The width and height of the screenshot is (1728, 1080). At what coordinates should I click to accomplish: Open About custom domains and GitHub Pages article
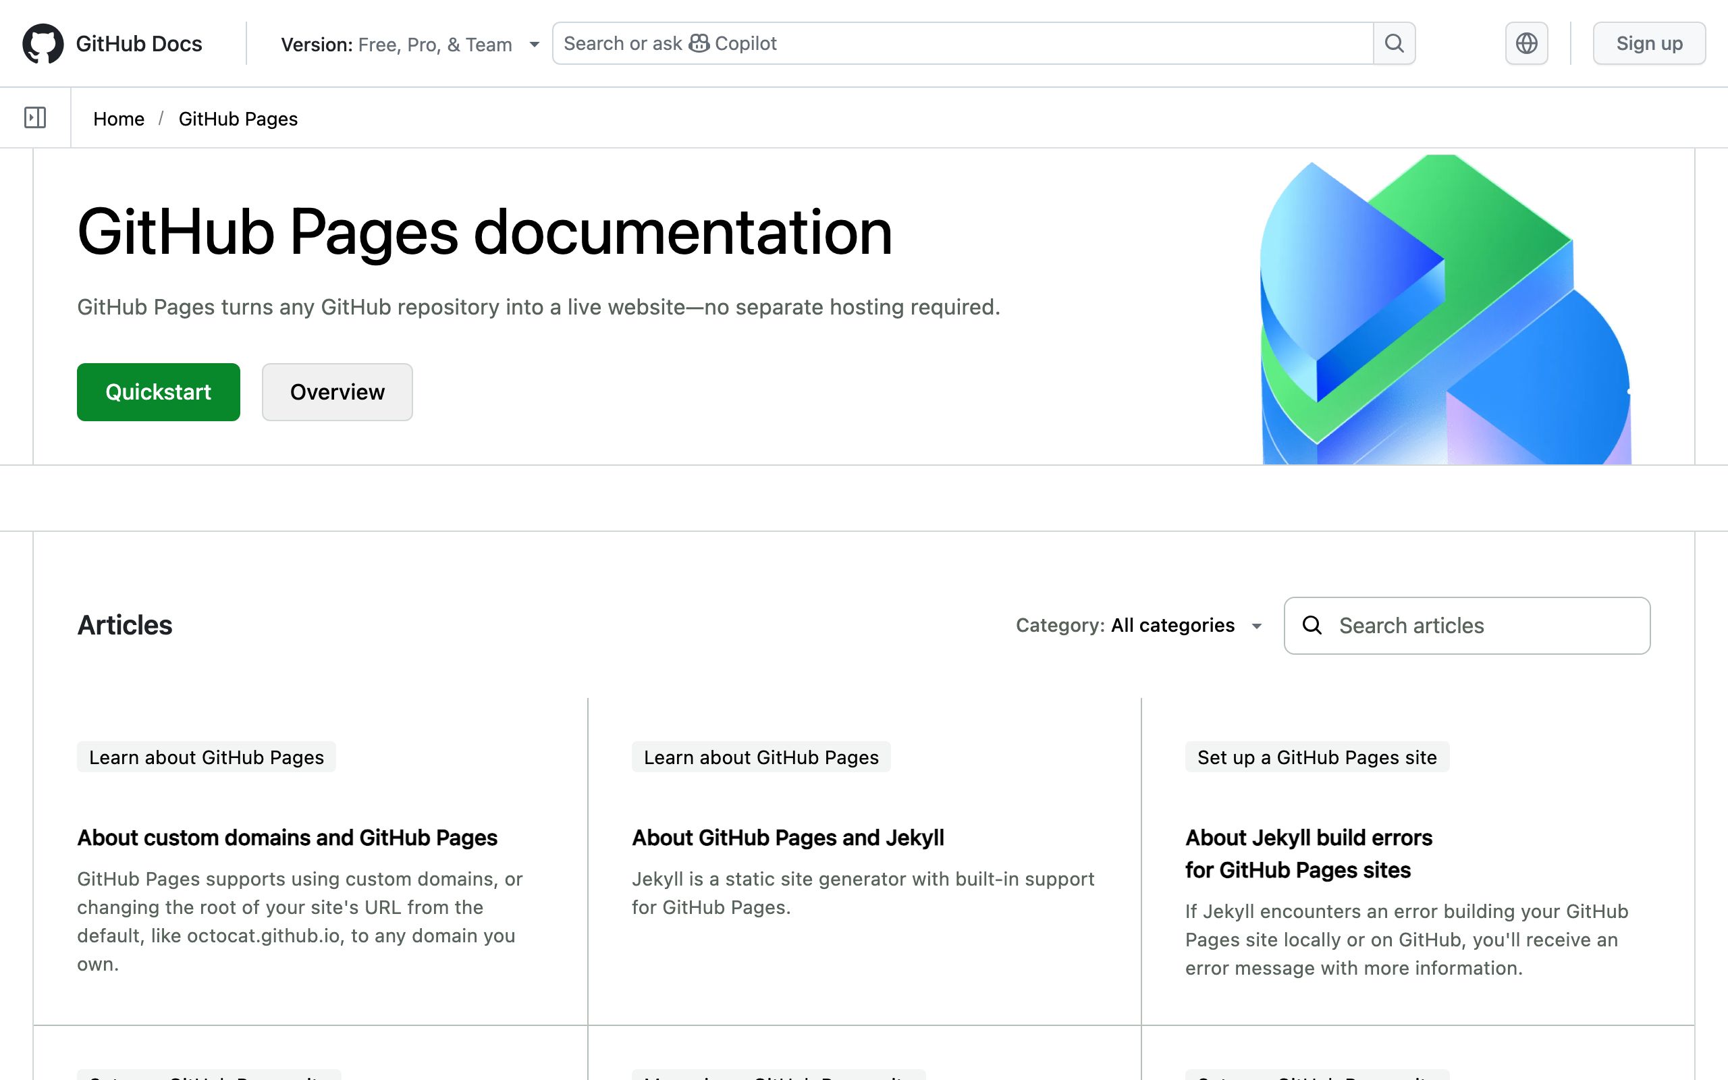click(x=287, y=837)
